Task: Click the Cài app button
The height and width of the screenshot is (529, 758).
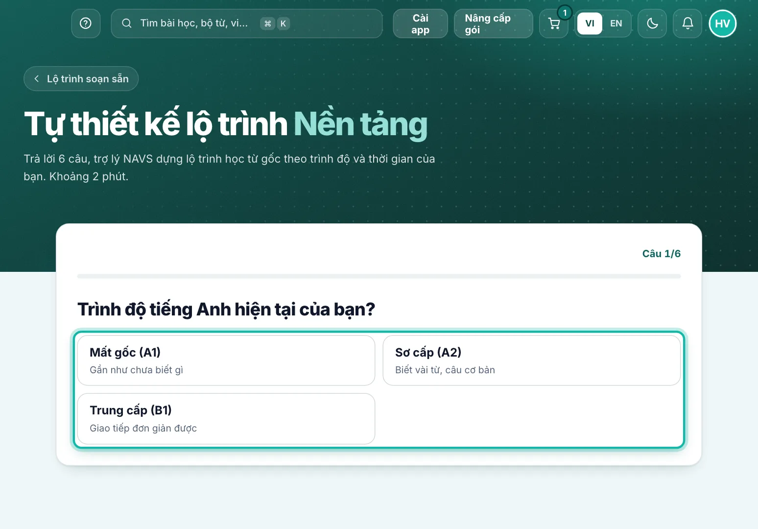Action: pos(420,24)
